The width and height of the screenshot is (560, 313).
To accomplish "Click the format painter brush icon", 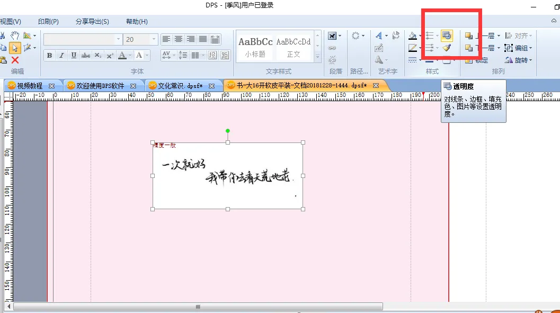I will point(447,48).
